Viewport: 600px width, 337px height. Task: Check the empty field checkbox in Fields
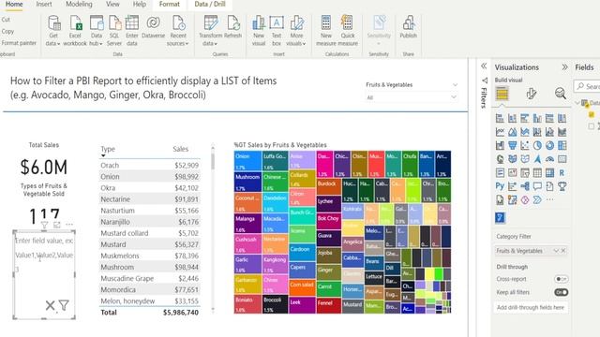tap(592, 126)
